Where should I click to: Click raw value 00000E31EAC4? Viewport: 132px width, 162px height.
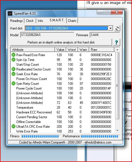click(101, 55)
